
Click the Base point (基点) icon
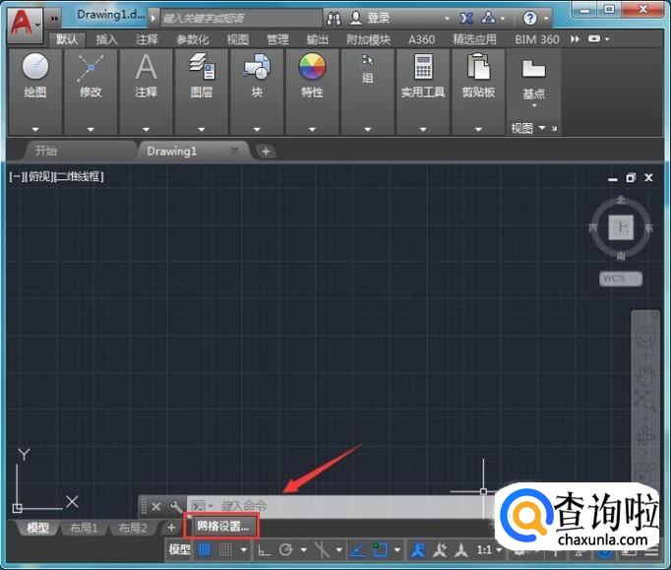pos(533,69)
